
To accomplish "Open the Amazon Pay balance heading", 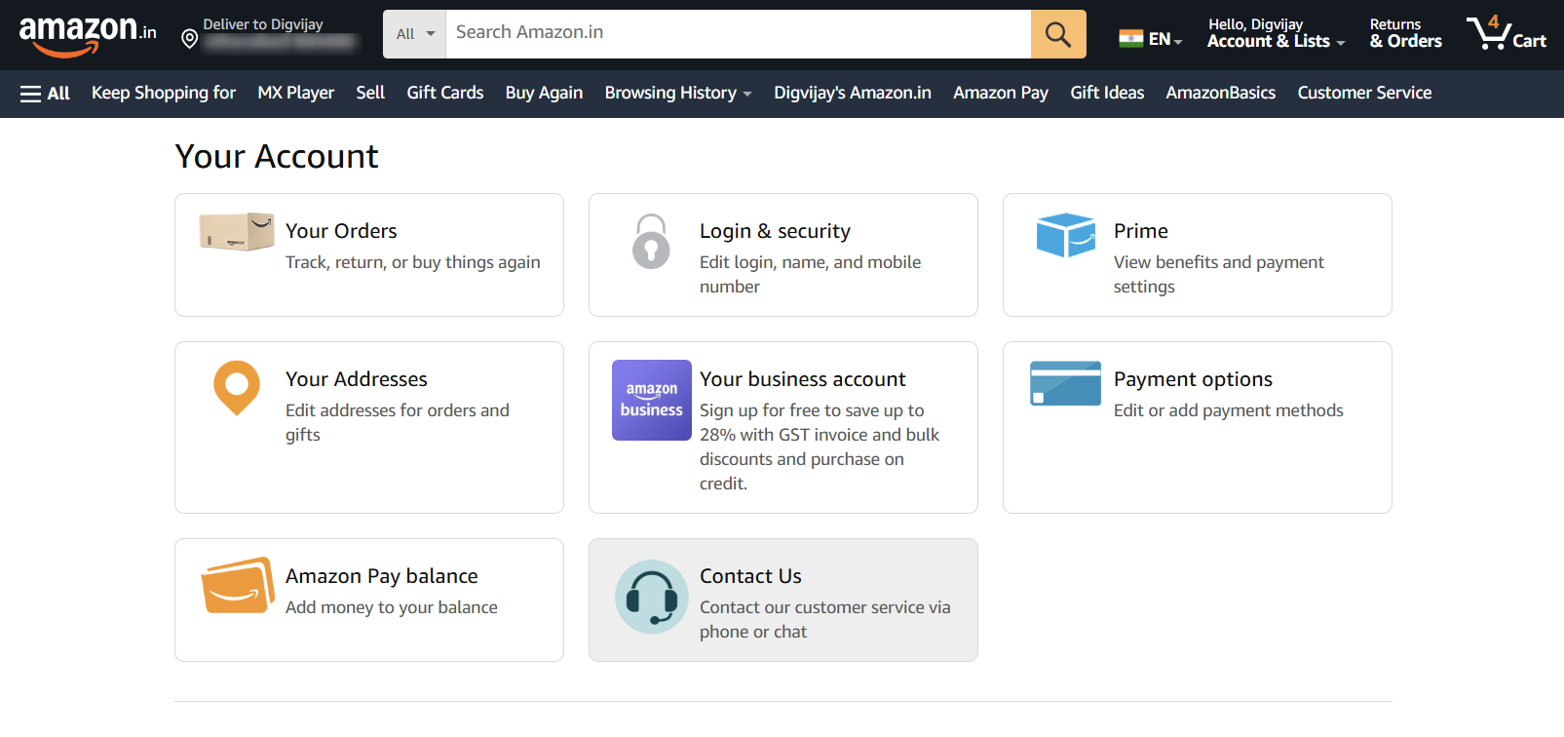I will coord(382,576).
